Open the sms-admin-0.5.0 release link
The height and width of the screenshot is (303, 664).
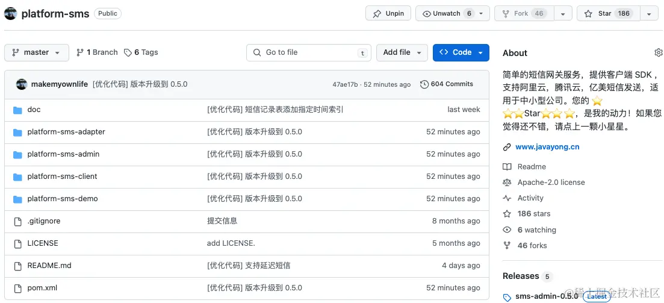[x=546, y=296]
